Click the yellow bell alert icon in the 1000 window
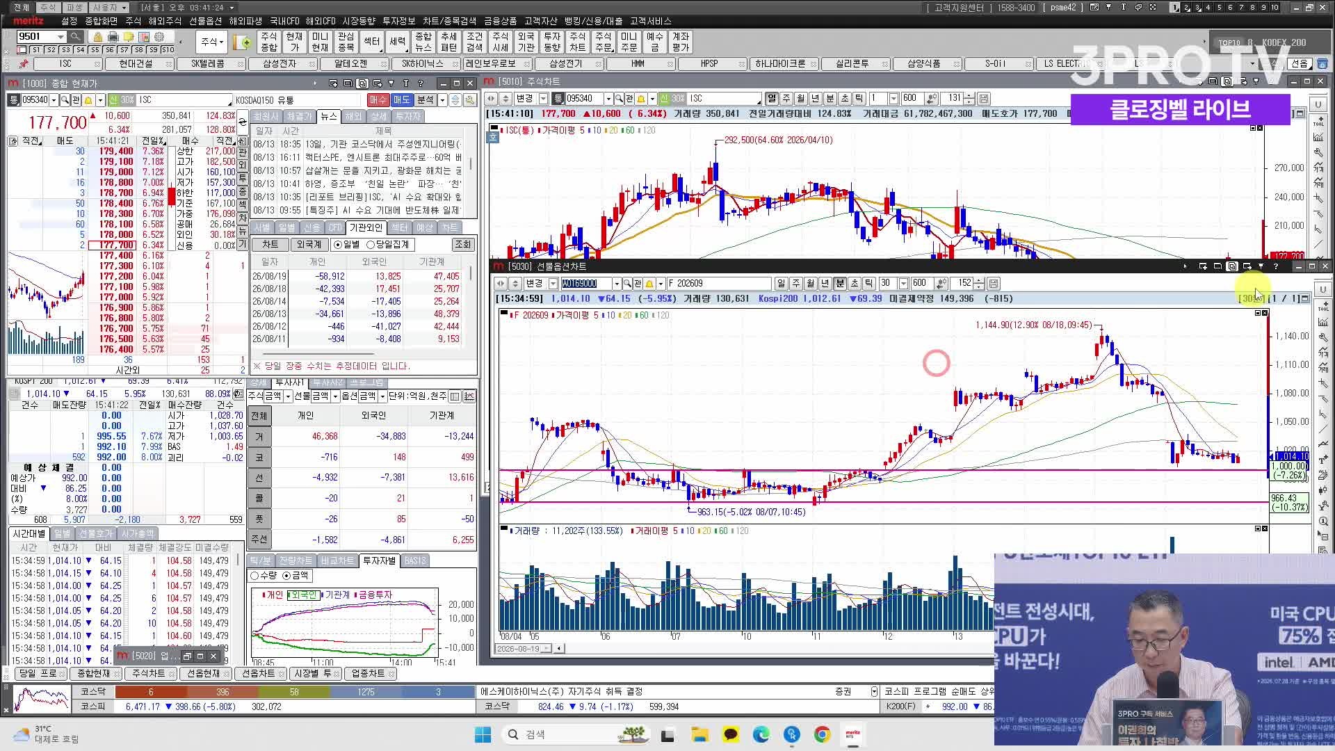Screen dimensions: 1335x751 coord(89,100)
